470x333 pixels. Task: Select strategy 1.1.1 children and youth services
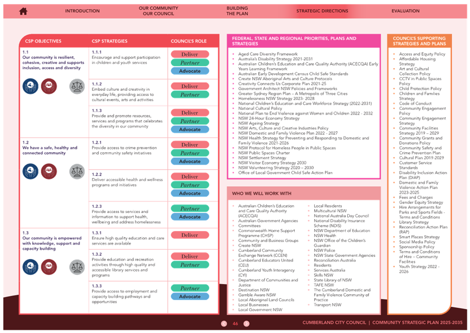coord(126,60)
